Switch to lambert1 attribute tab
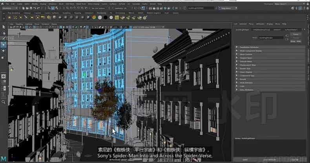310x163 pixels. pyautogui.click(x=277, y=30)
